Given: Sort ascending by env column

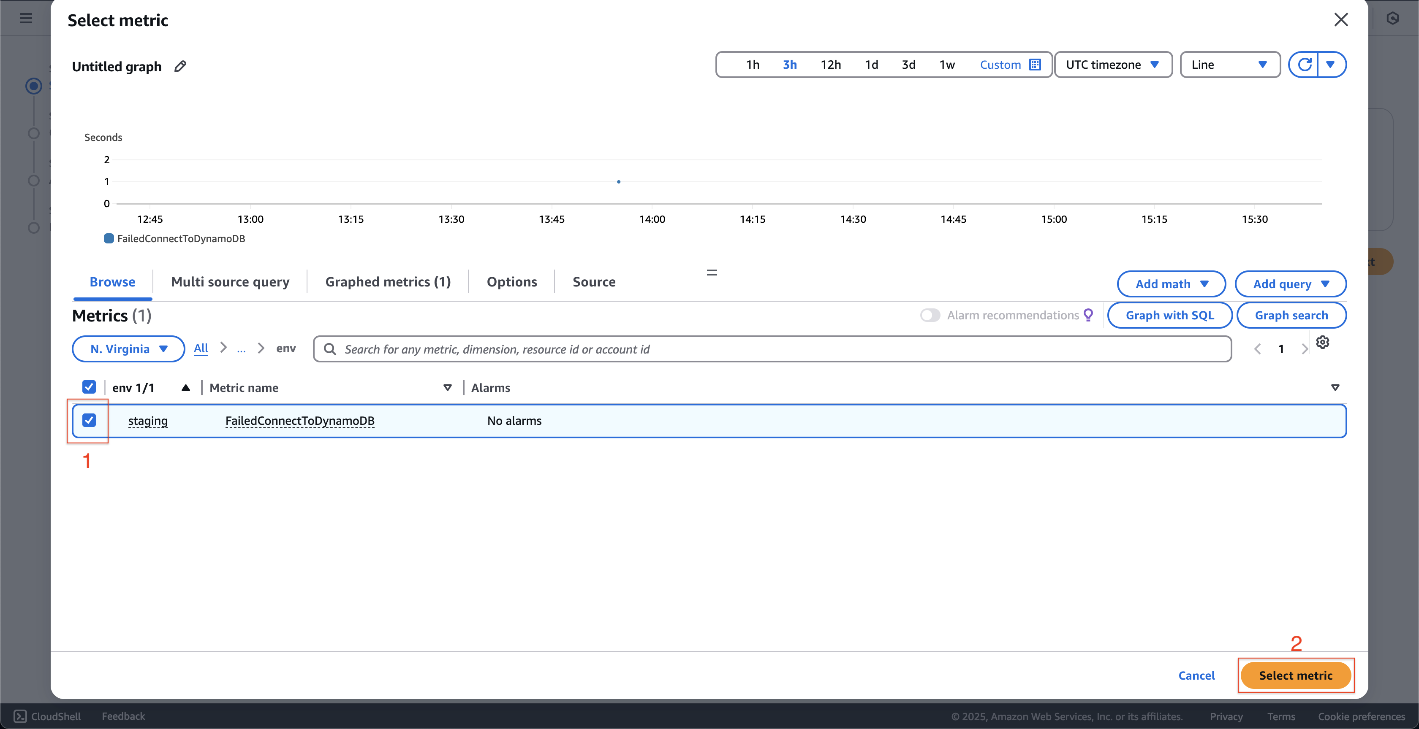Looking at the screenshot, I should pyautogui.click(x=186, y=388).
